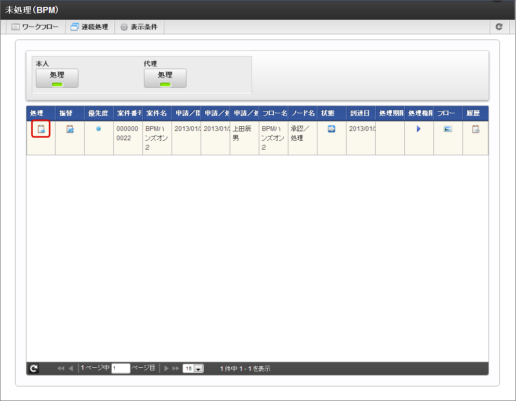Click the blue priority dot in the row
This screenshot has width=516, height=401.
pos(99,129)
